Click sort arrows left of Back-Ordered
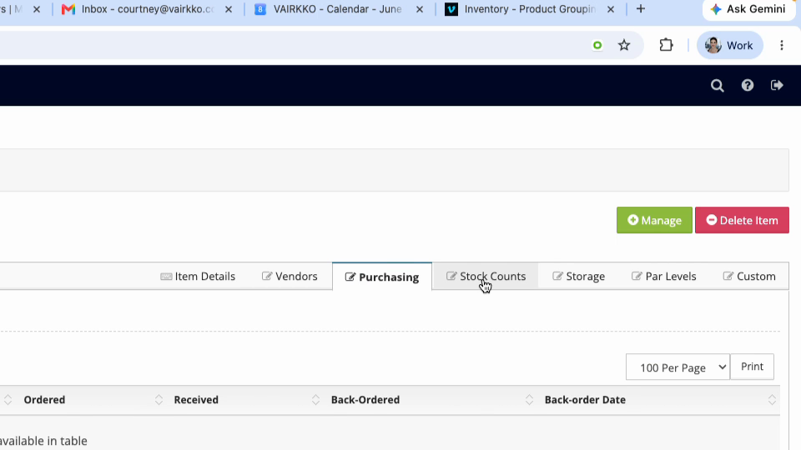Image resolution: width=801 pixels, height=450 pixels. tap(315, 400)
